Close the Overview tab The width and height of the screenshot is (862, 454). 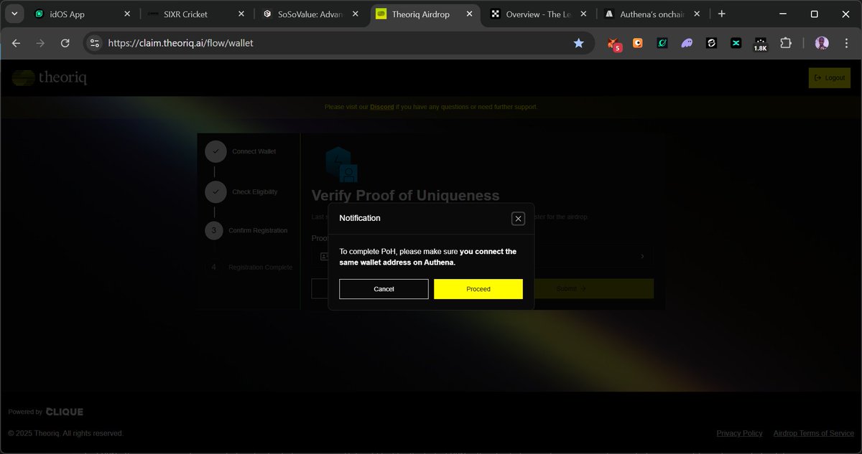coord(584,14)
